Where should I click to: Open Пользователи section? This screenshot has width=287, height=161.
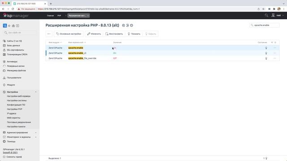[x=14, y=78]
